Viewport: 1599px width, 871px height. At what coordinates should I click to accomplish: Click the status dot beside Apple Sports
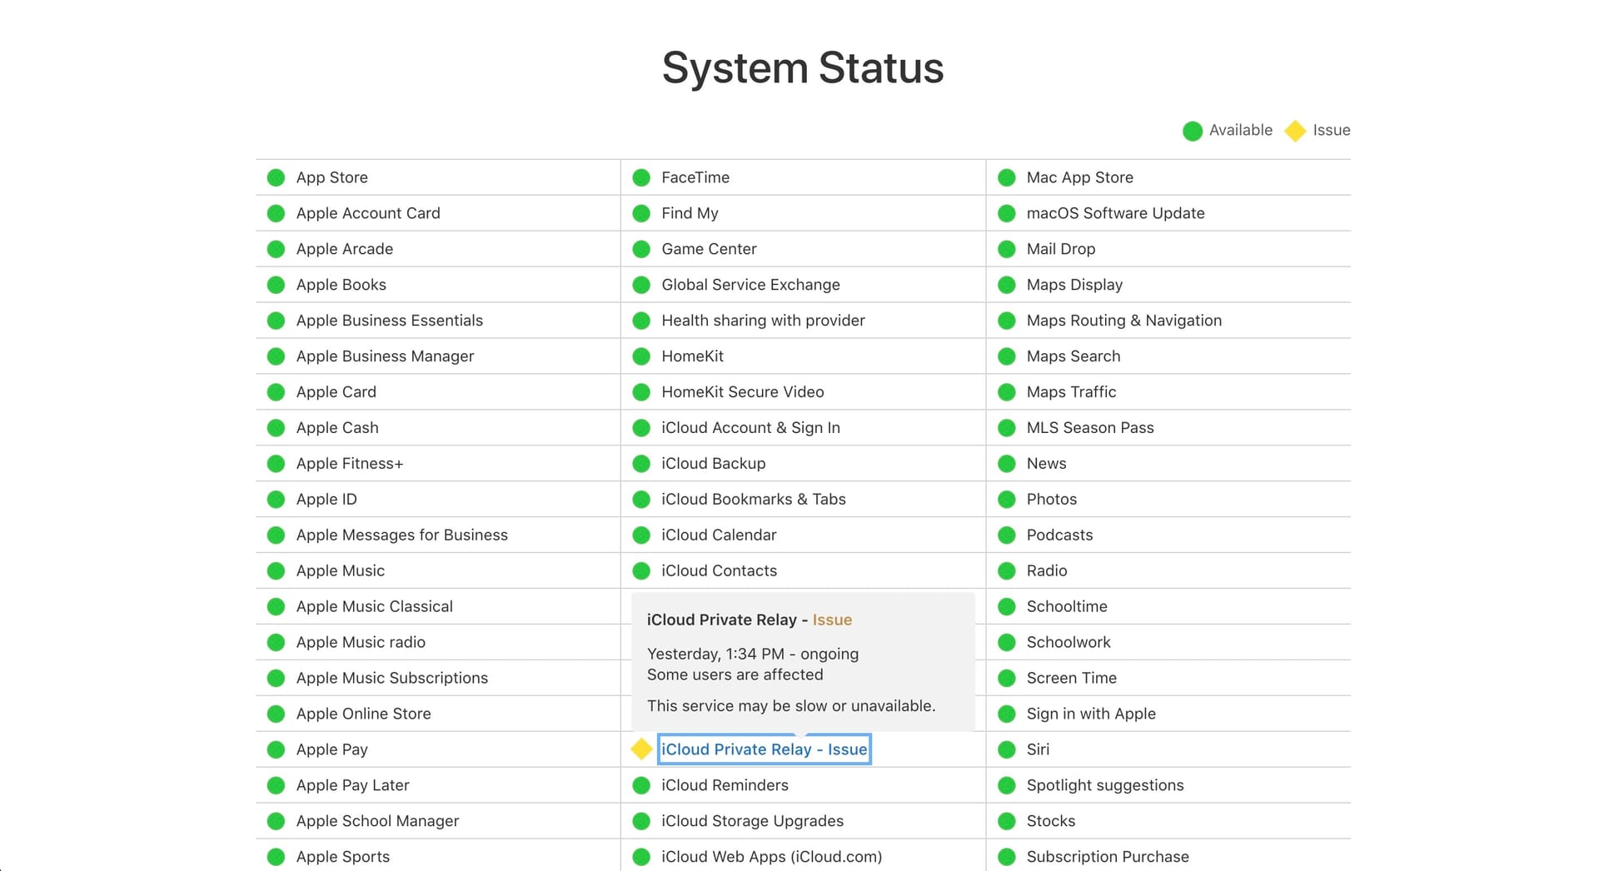click(x=276, y=857)
